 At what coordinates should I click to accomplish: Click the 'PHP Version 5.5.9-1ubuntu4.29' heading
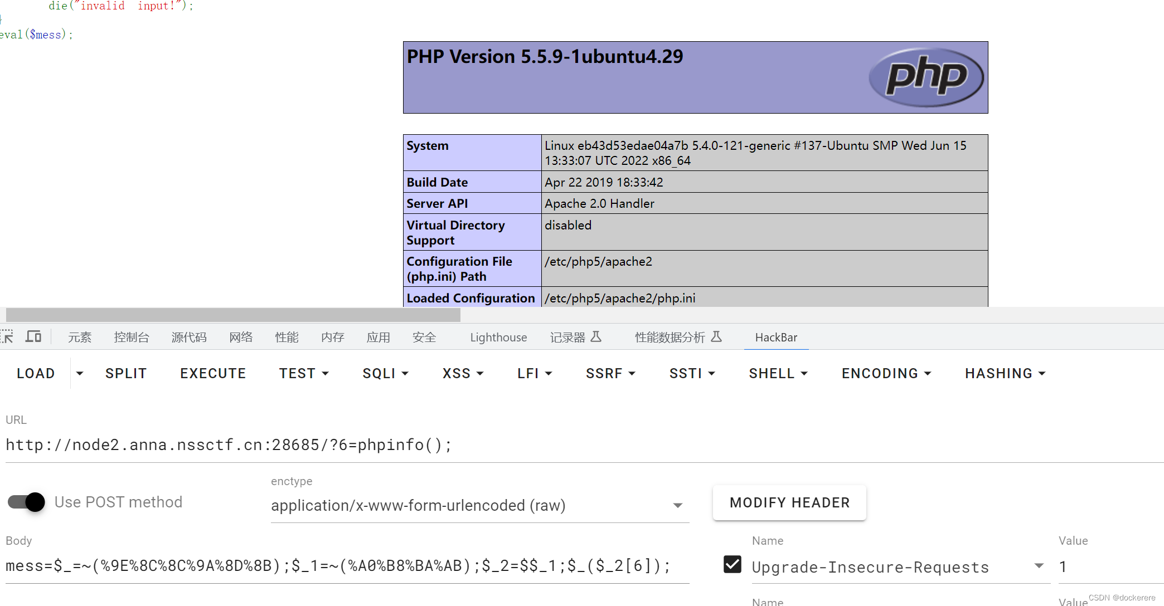tap(545, 56)
